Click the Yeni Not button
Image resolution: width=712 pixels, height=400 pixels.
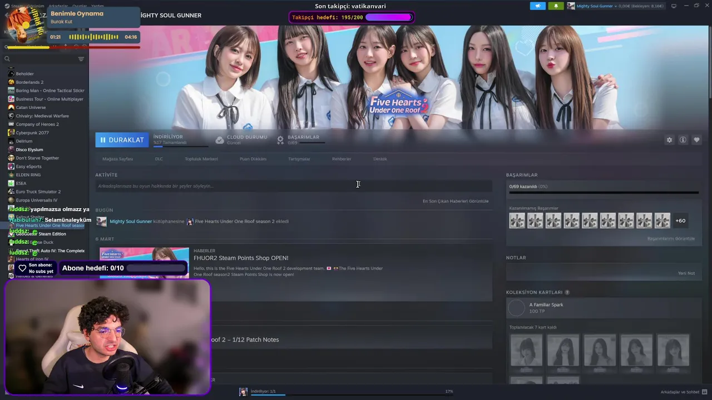tap(686, 273)
